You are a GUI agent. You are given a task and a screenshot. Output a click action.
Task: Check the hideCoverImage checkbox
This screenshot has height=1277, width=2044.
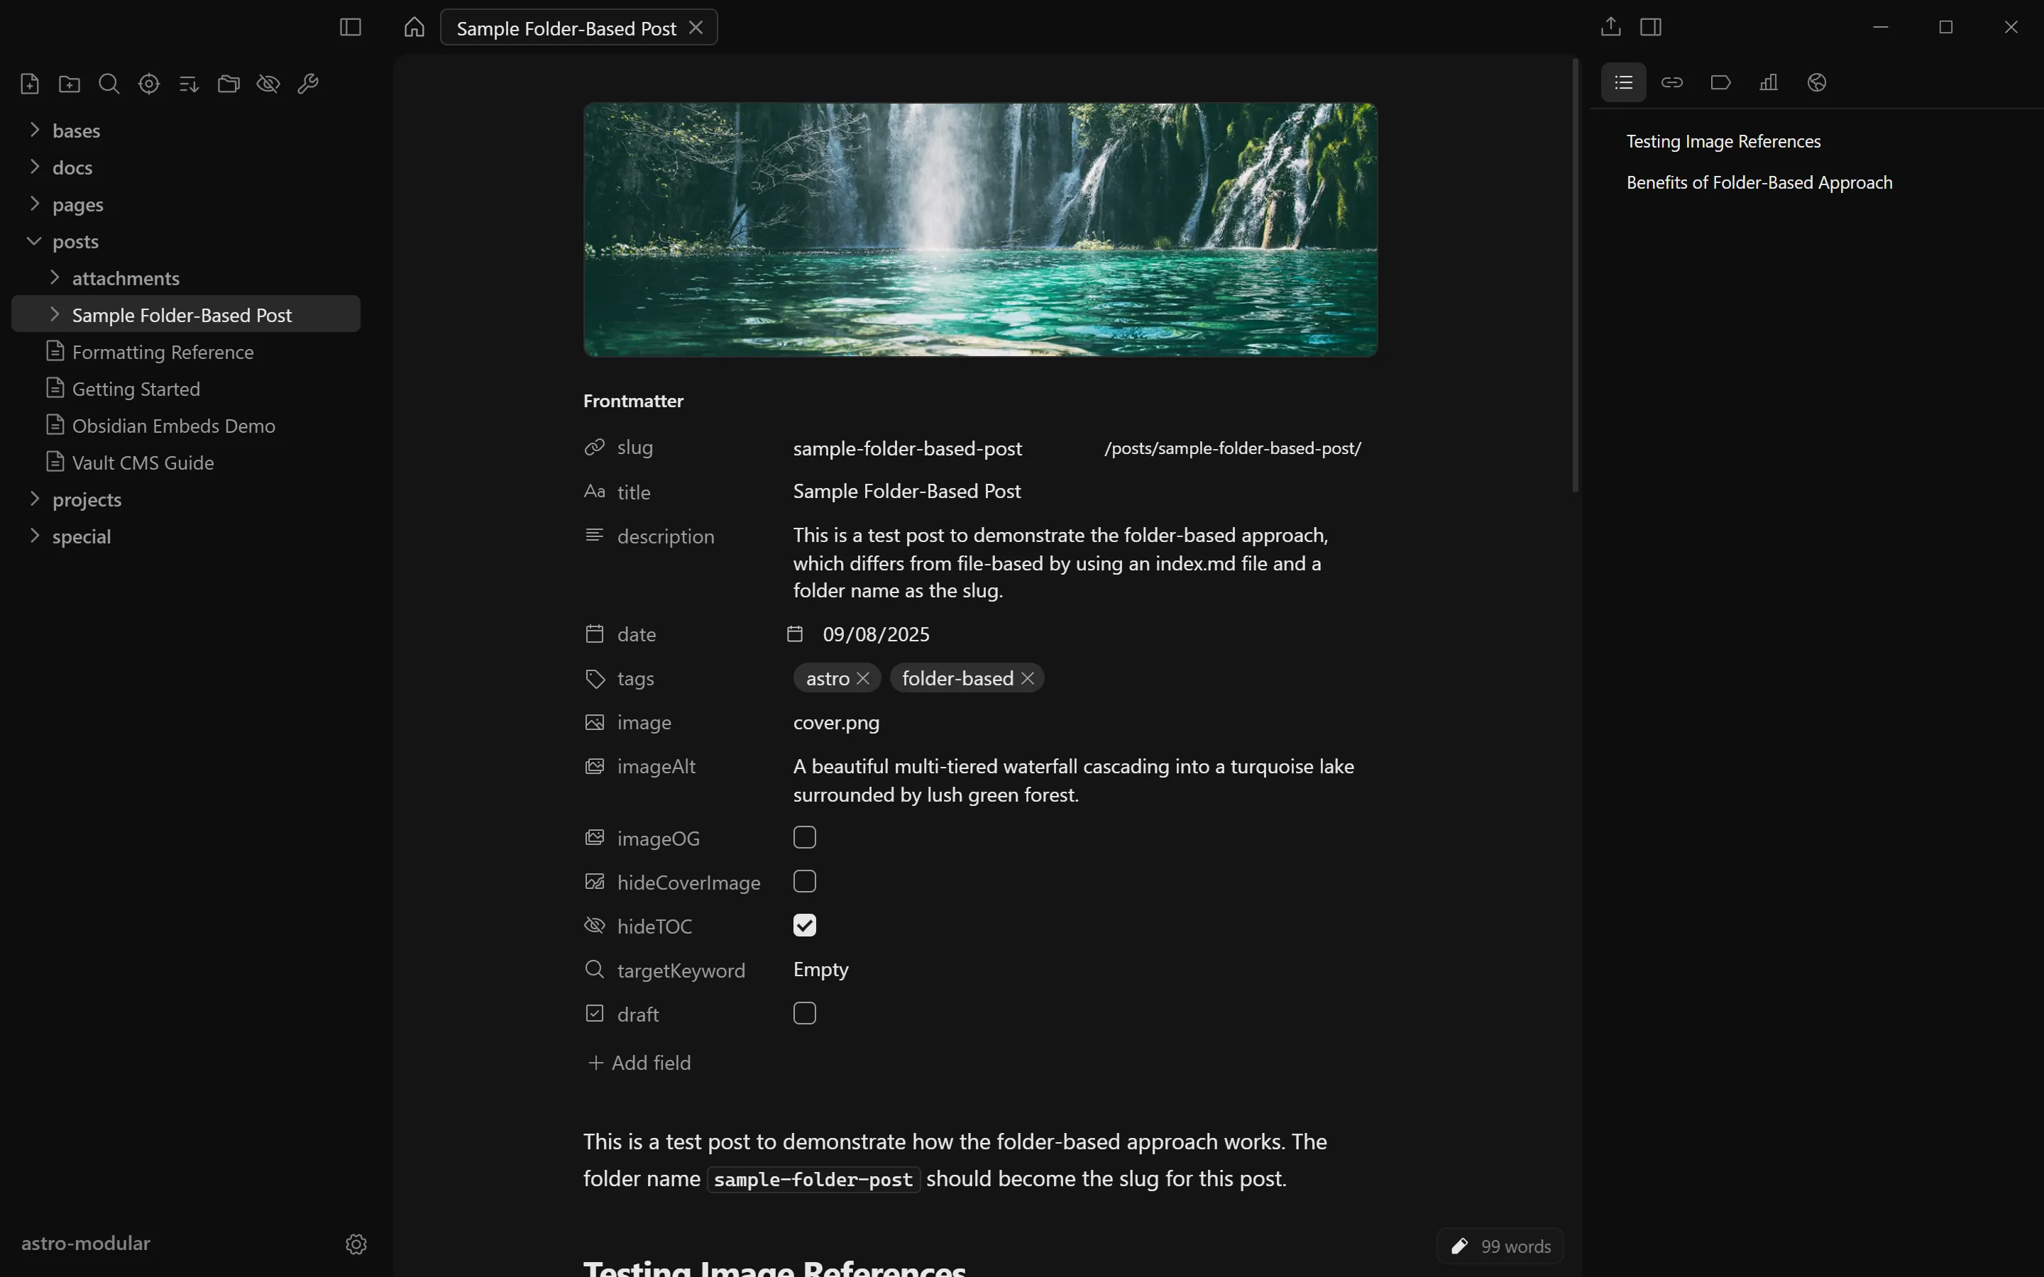(804, 882)
